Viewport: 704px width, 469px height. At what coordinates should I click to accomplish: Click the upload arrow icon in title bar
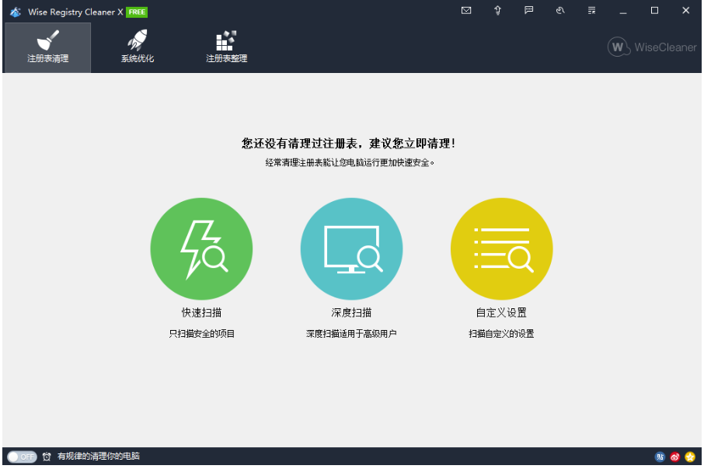coord(497,10)
